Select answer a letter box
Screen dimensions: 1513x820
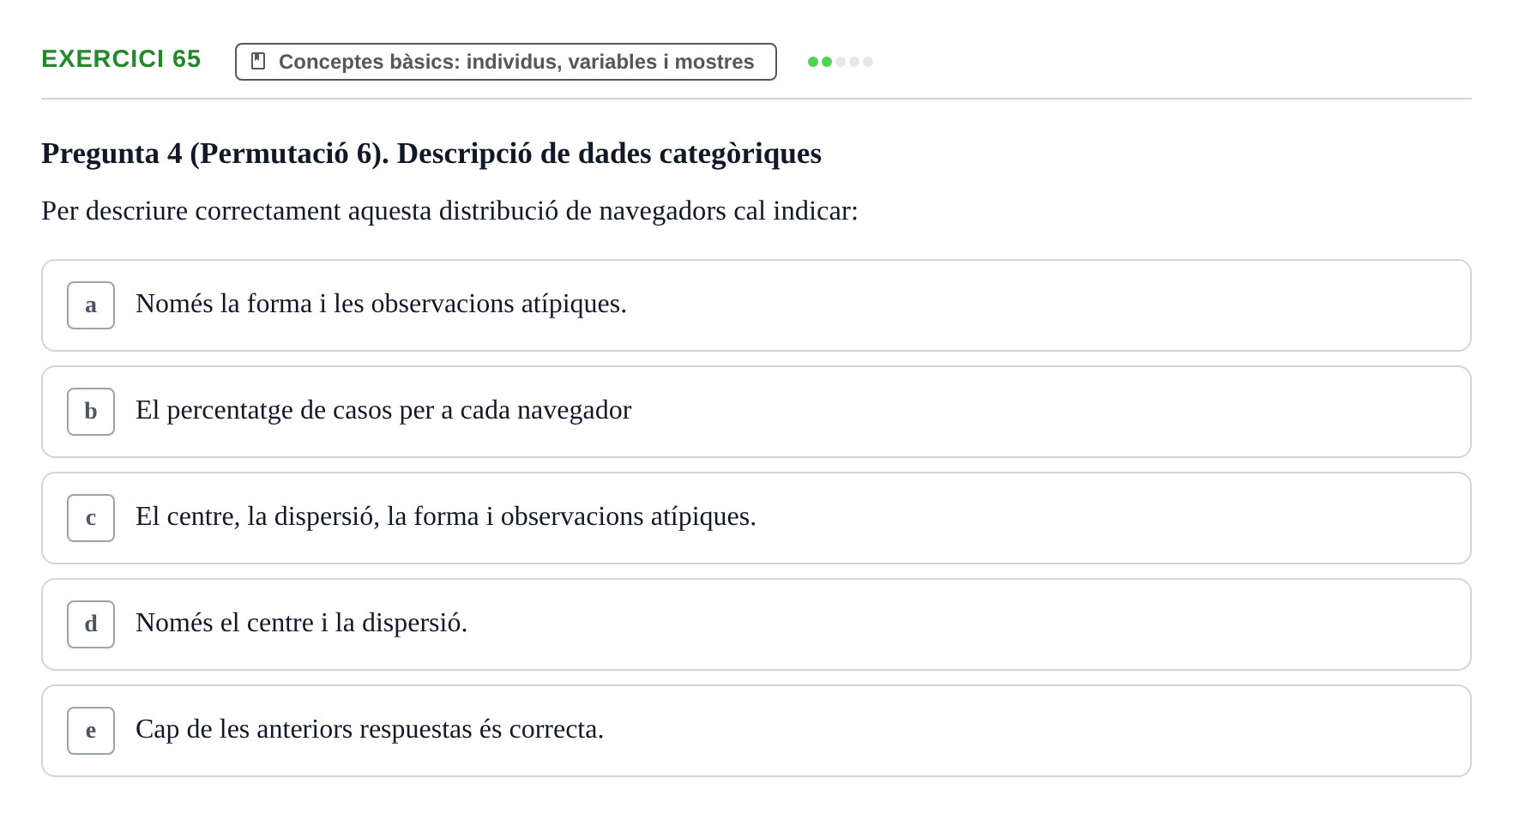91,305
